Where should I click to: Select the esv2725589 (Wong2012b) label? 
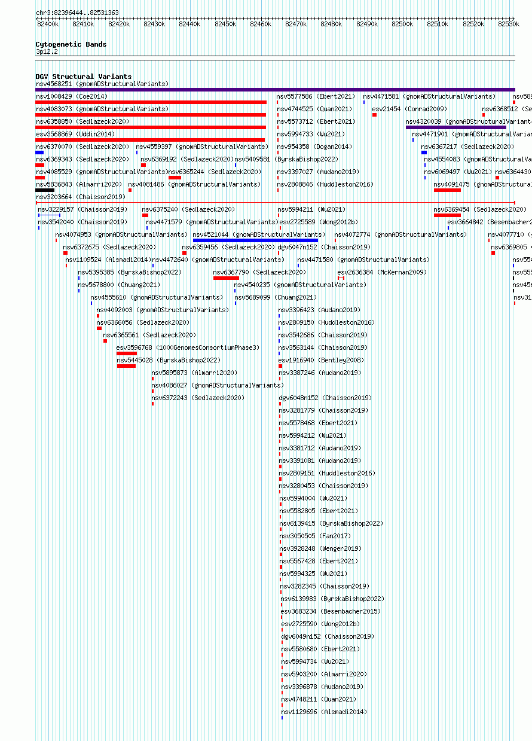[318, 222]
